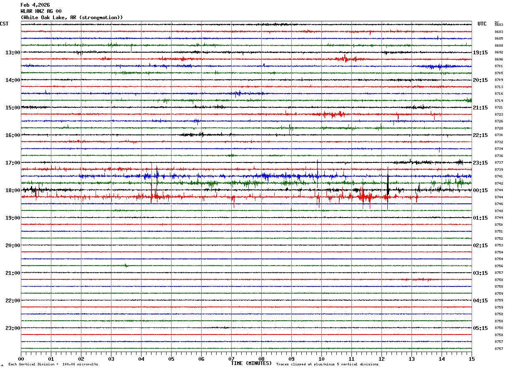The image size is (505, 370).
Task: Click DC offset value 8696
Action: (x=499, y=59)
